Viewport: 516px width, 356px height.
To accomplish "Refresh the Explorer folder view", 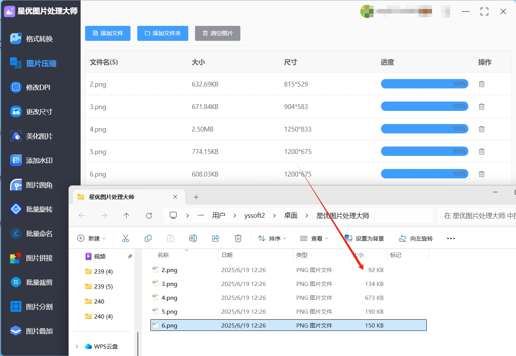I will 149,215.
